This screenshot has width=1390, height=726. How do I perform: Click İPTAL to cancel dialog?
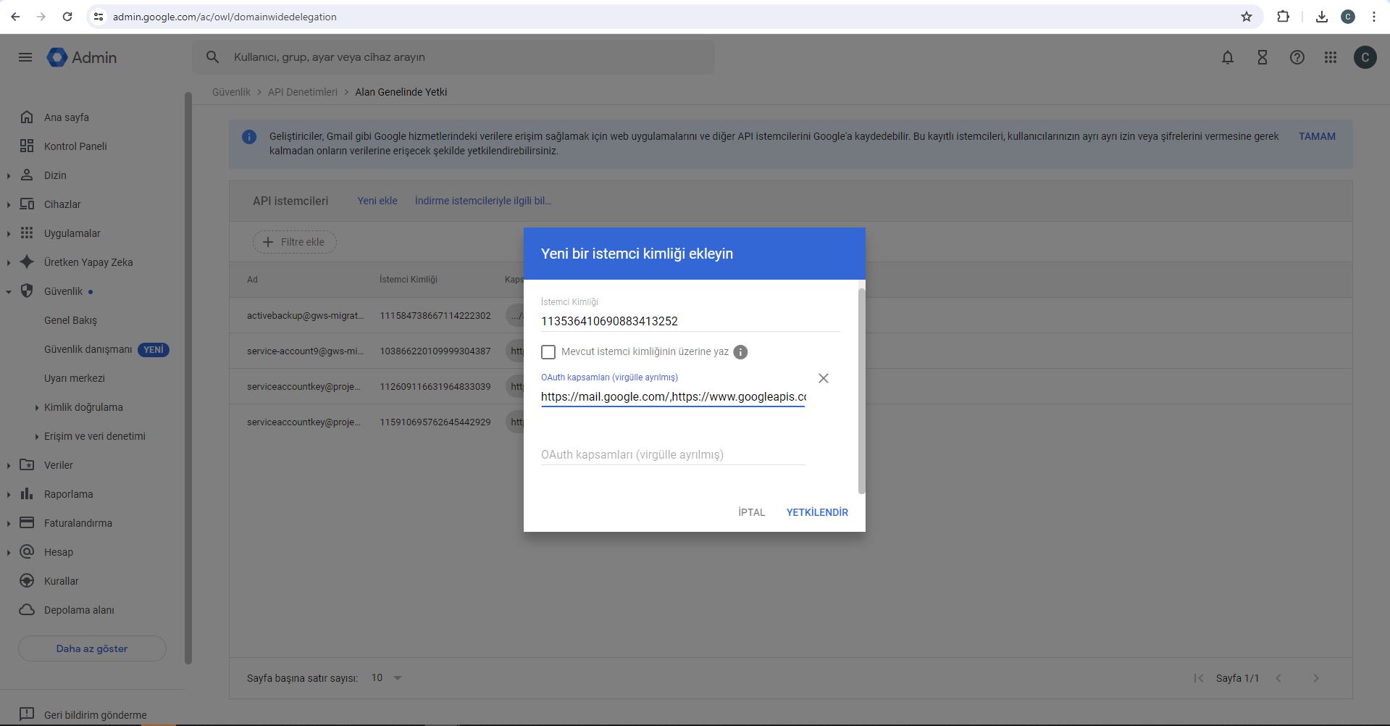pyautogui.click(x=751, y=512)
